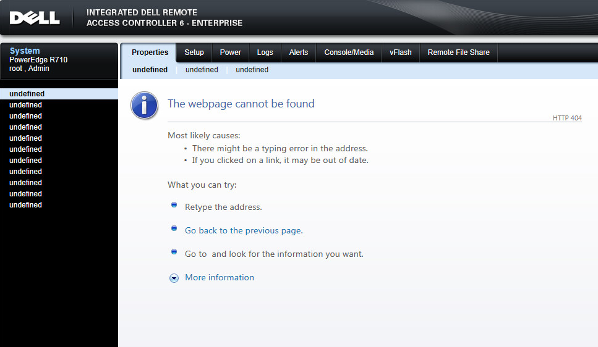This screenshot has width=598, height=347.
Task: Click the HTTP 404 label
Action: click(567, 118)
